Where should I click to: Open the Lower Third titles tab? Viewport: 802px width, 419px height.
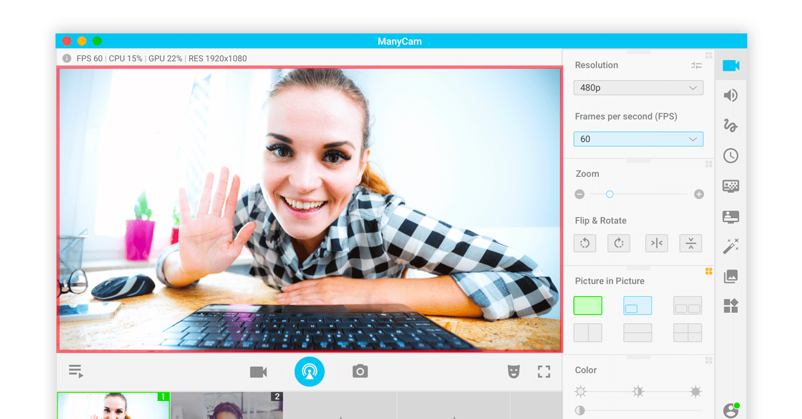[730, 217]
